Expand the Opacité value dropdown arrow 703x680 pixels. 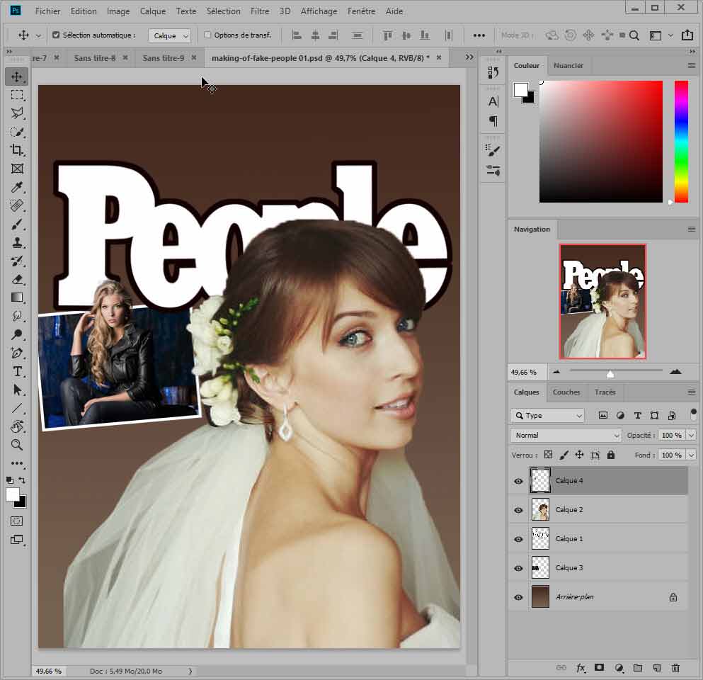pyautogui.click(x=692, y=435)
